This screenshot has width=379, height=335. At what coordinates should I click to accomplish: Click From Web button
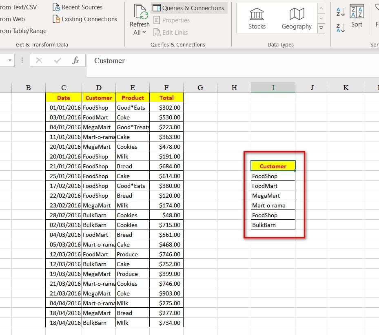pos(12,19)
